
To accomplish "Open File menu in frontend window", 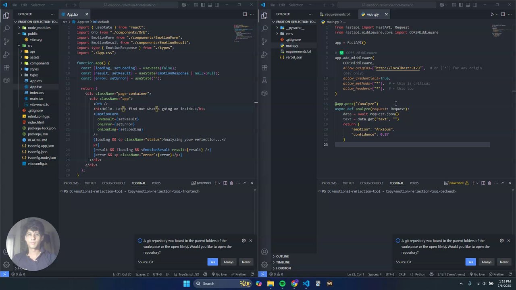I will 14,5.
